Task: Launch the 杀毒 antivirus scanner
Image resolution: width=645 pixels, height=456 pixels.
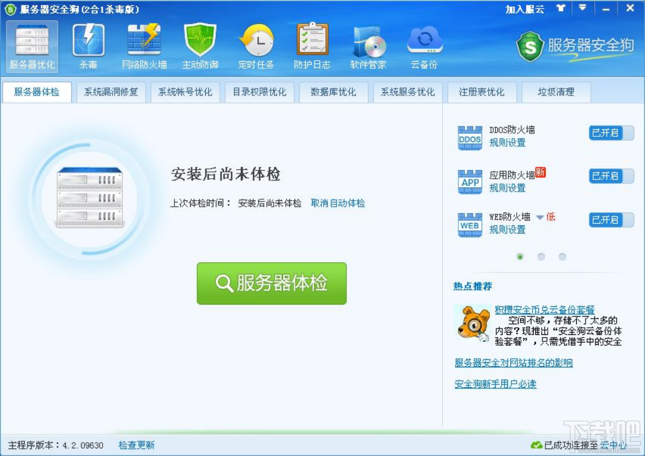Action: (87, 44)
